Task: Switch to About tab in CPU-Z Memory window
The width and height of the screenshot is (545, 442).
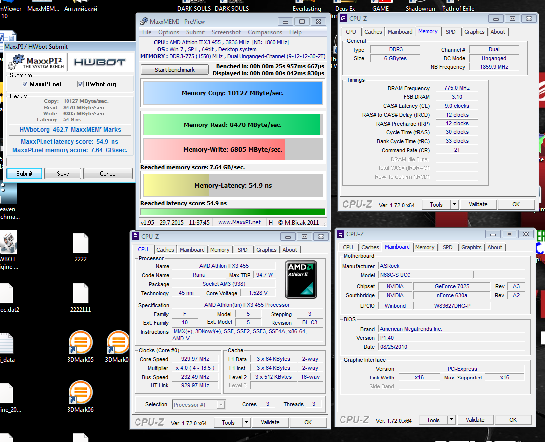Action: (498, 32)
